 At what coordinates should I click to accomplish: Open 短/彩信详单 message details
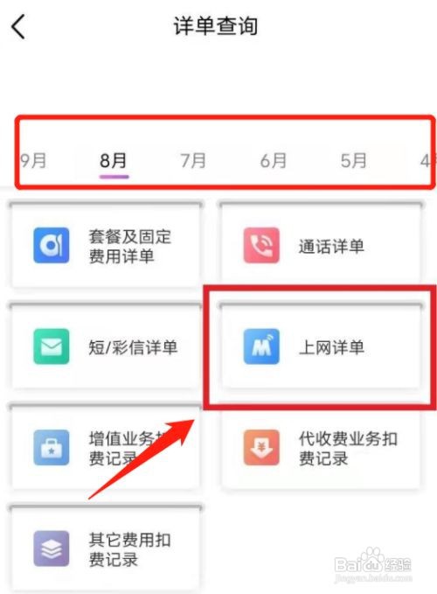point(106,346)
